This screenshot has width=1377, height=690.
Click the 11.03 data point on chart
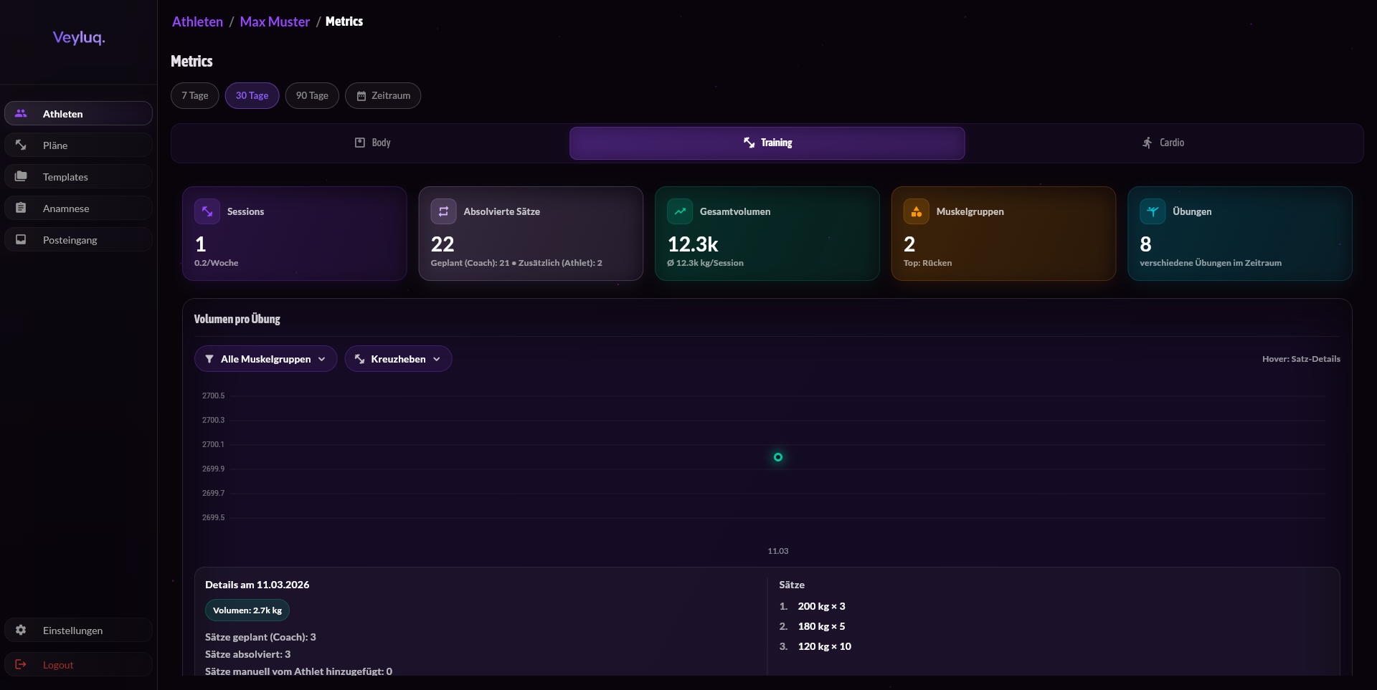[x=778, y=457]
